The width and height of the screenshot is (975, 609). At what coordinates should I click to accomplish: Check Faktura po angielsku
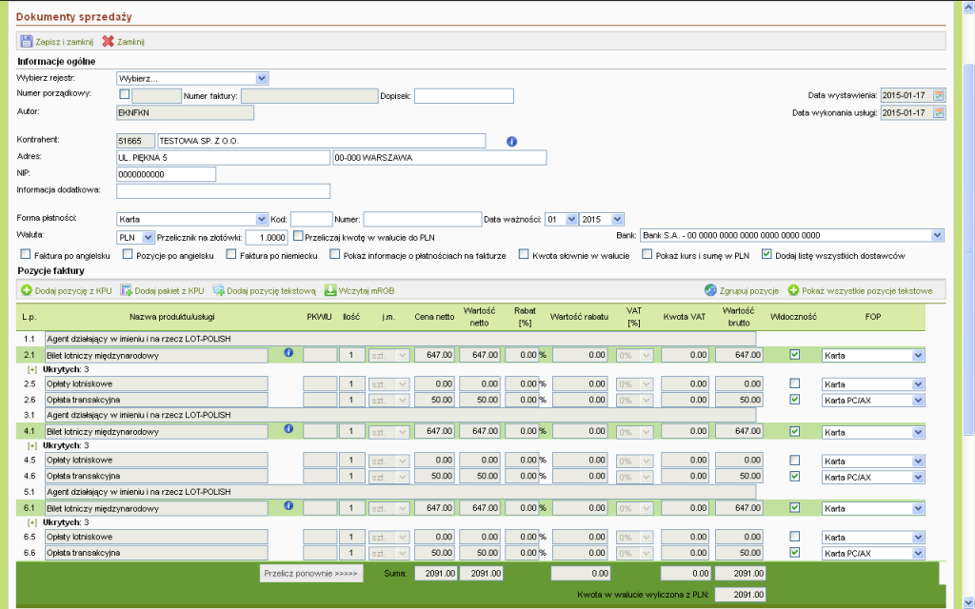[26, 254]
